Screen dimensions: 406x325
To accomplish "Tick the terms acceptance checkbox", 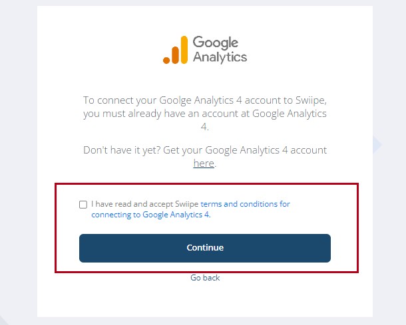I will (83, 205).
